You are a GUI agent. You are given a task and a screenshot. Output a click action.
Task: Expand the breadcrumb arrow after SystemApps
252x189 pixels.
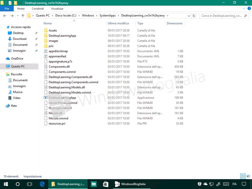pyautogui.click(x=118, y=15)
